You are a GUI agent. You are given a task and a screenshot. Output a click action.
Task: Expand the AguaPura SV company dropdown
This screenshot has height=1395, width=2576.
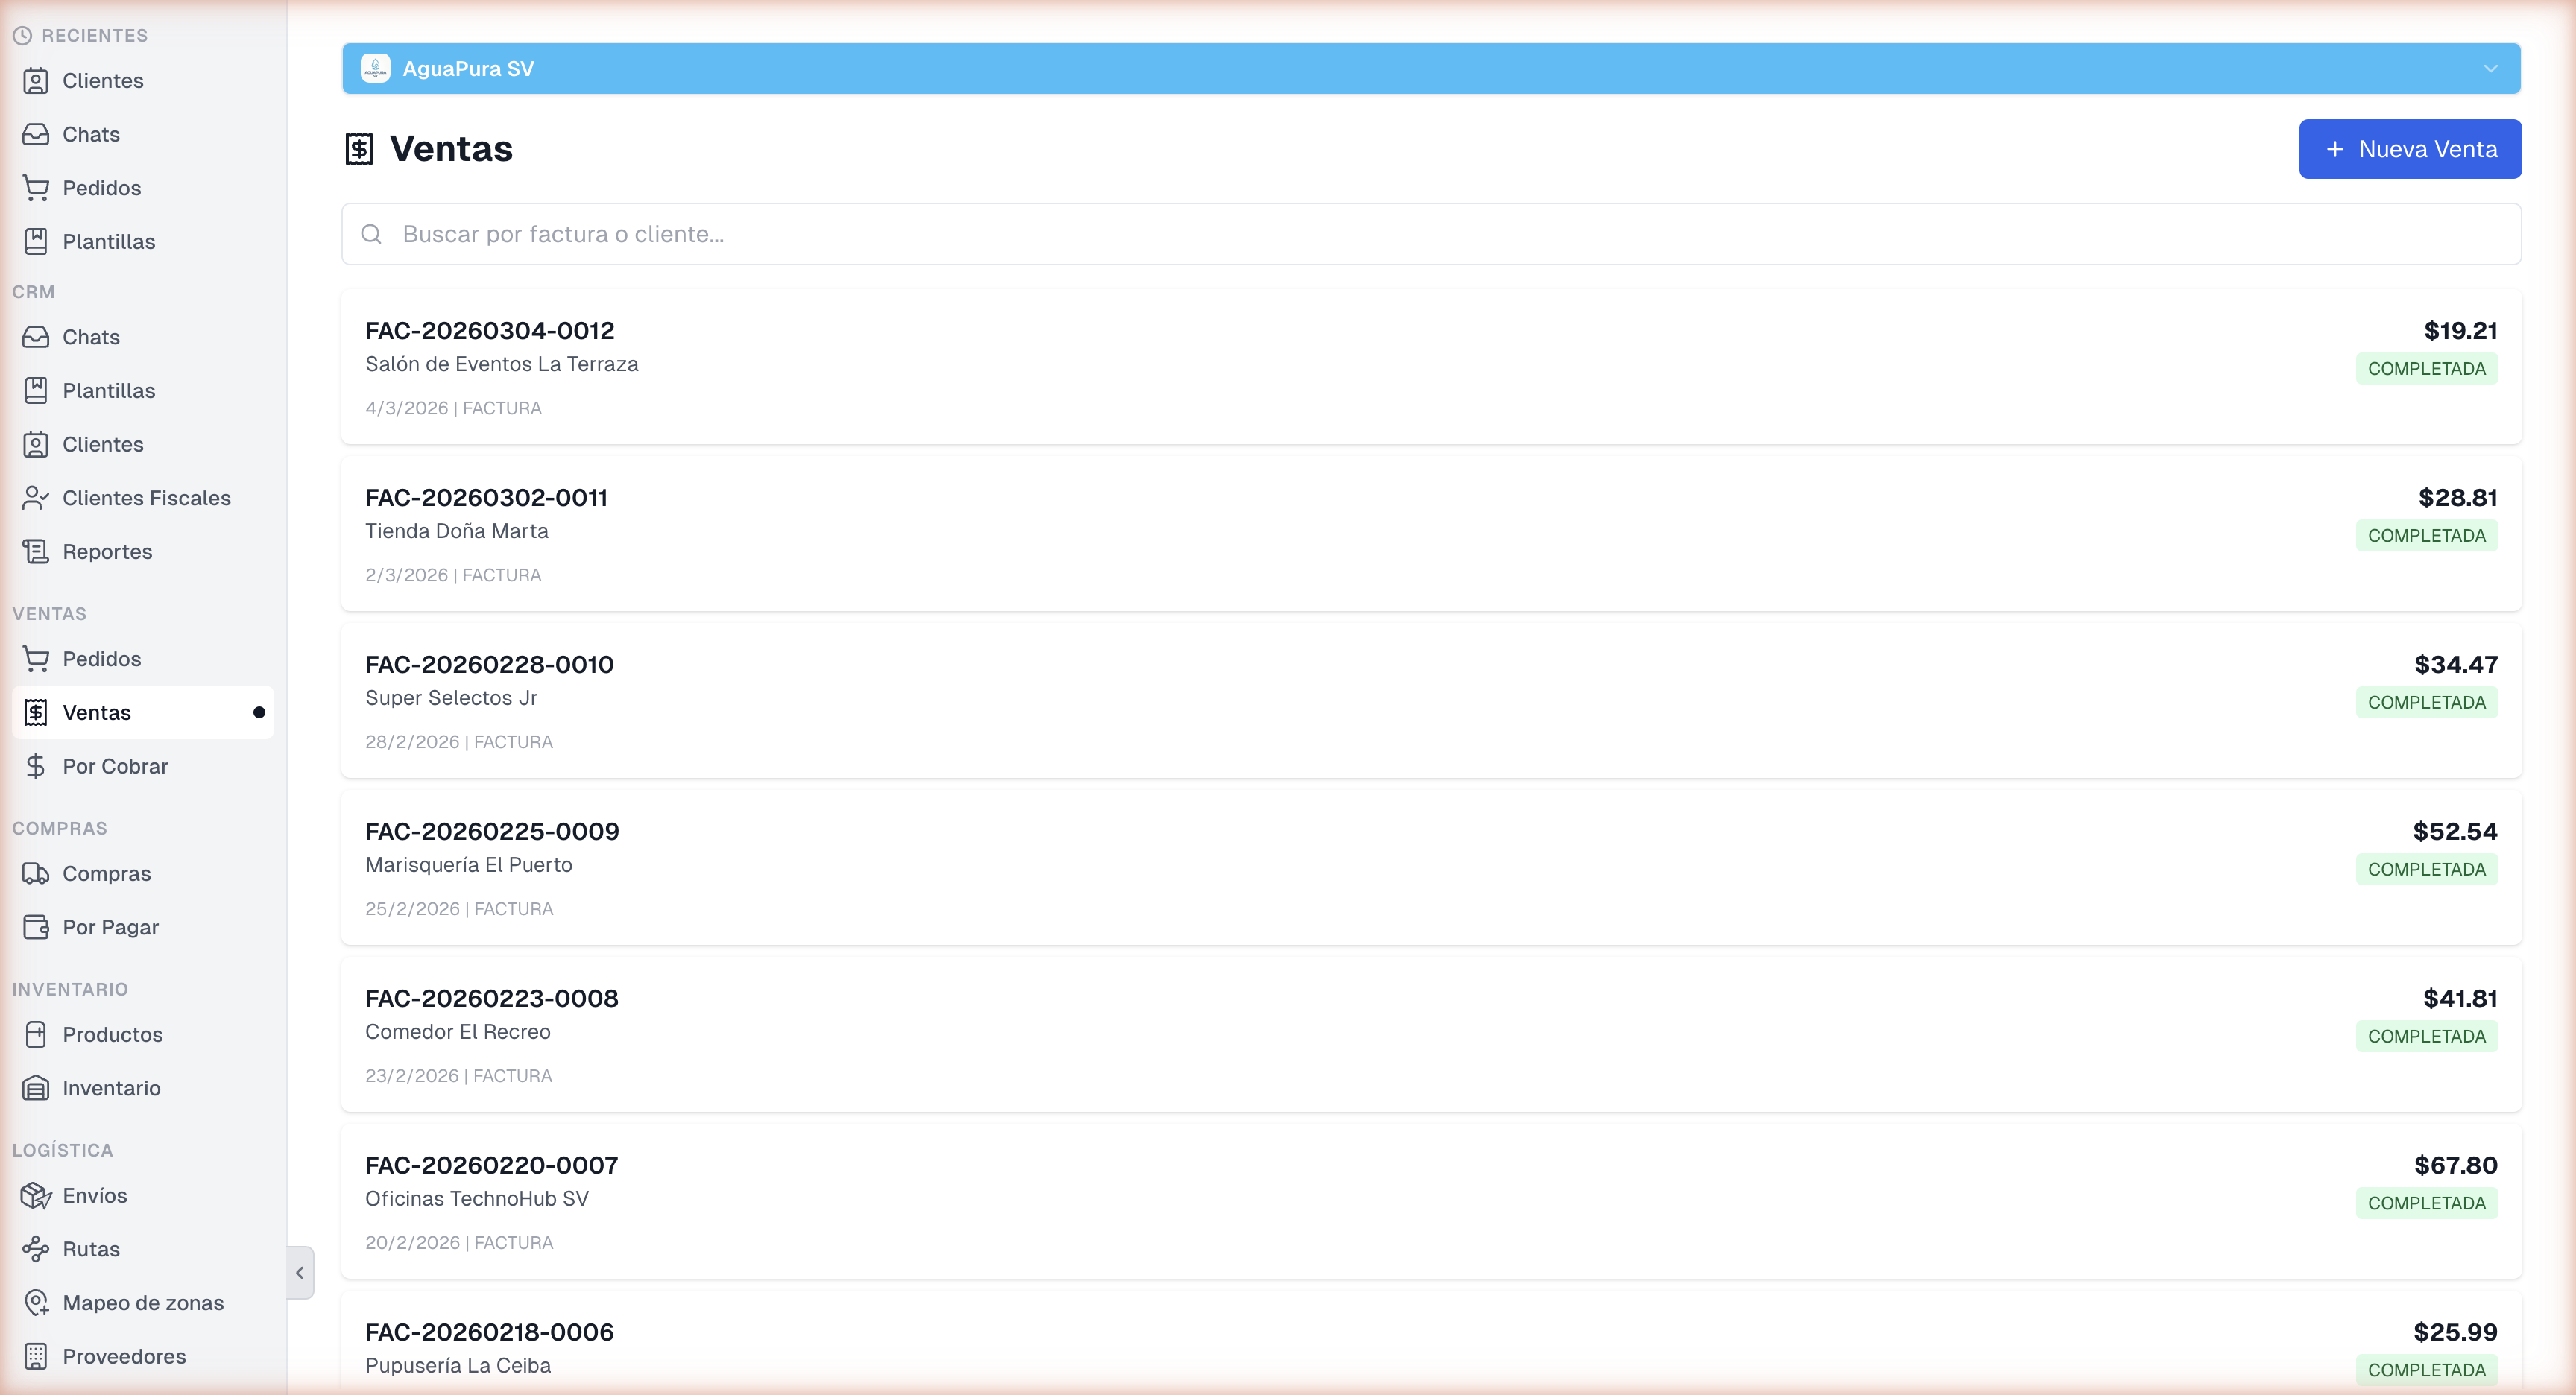click(2490, 69)
